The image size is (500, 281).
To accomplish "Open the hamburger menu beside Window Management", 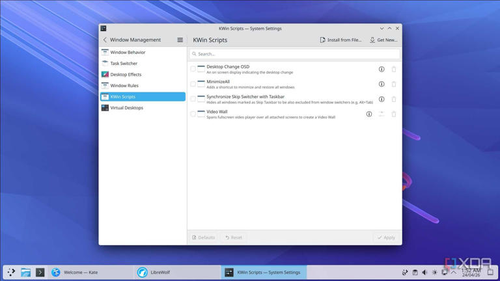I will 180,40.
